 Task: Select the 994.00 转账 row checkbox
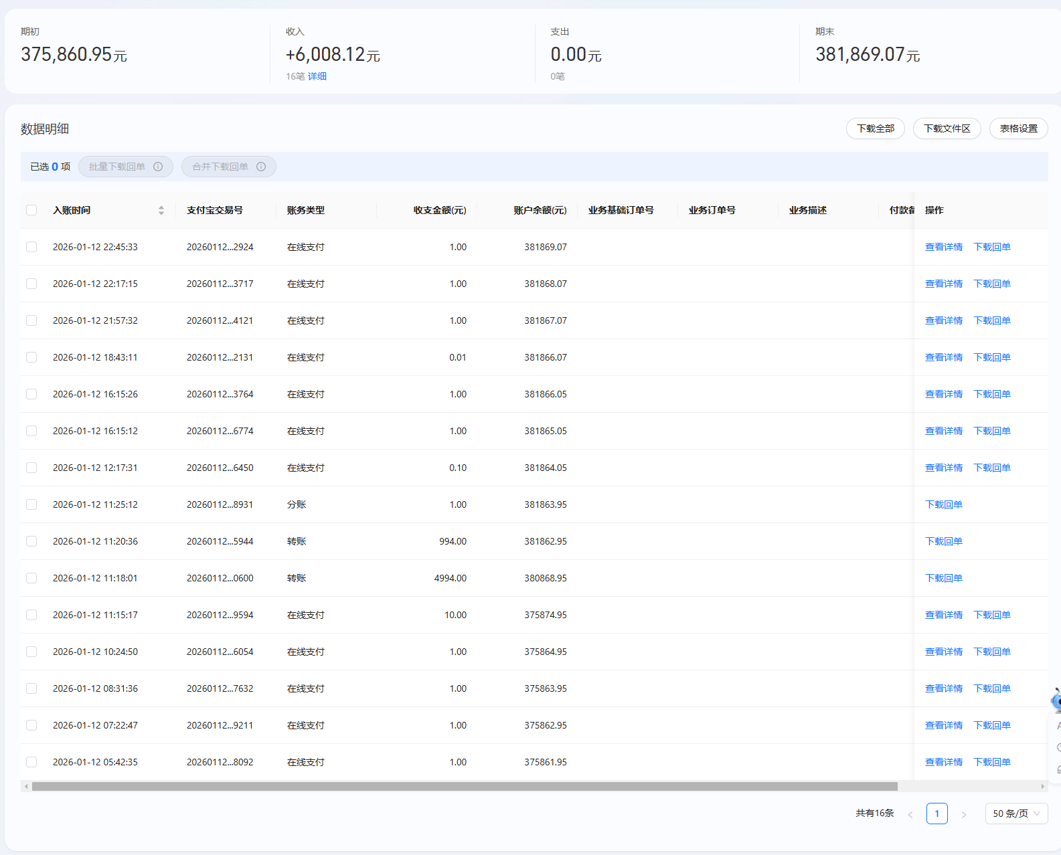coord(31,541)
